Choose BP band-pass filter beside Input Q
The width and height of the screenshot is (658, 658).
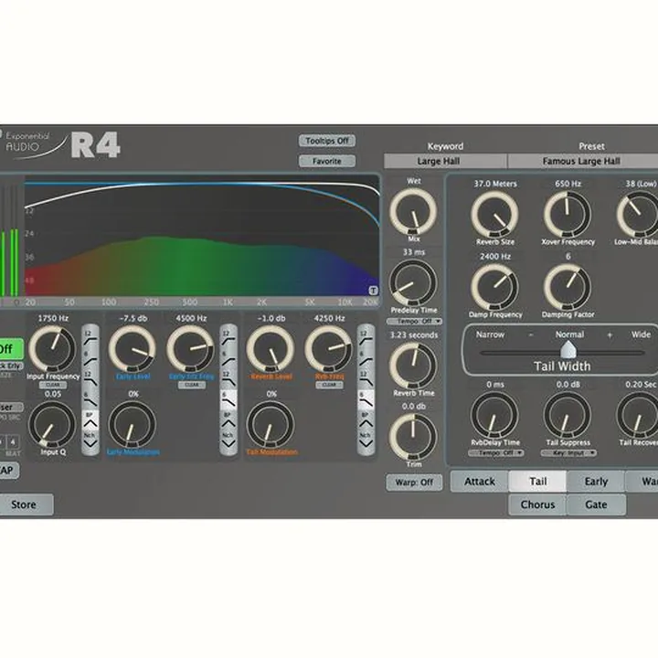[90, 419]
